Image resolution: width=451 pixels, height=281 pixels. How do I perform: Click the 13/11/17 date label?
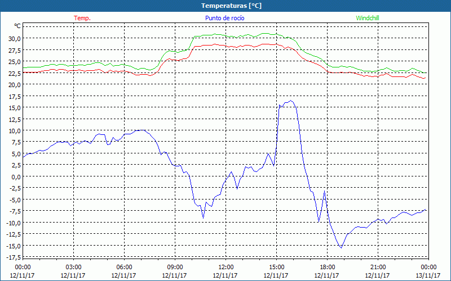tap(428, 275)
